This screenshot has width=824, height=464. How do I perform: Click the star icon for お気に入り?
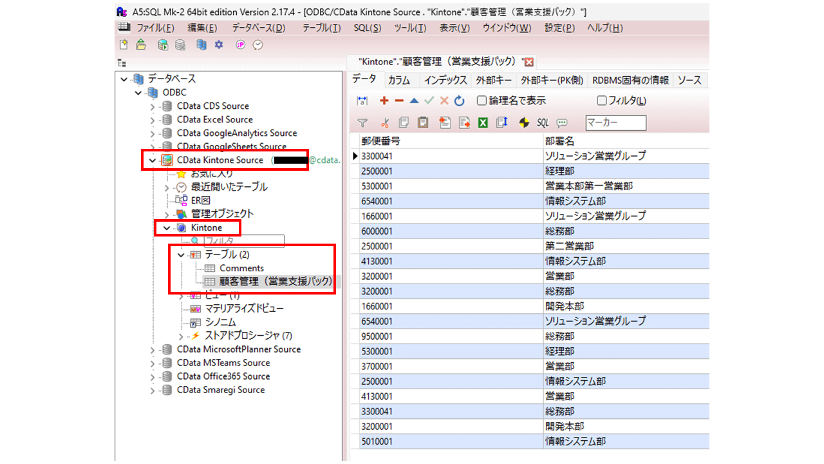tap(182, 173)
